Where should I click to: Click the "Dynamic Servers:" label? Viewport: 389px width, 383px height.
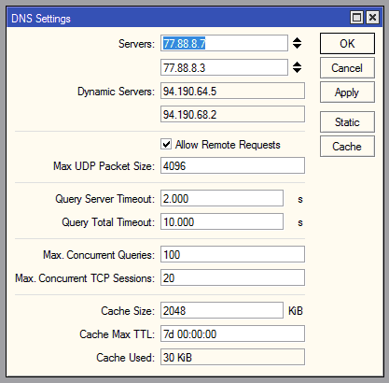(116, 92)
